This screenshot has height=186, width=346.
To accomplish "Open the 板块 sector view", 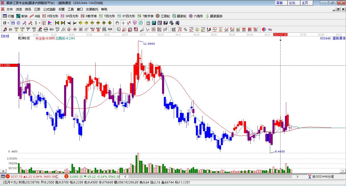I will click(22, 16).
